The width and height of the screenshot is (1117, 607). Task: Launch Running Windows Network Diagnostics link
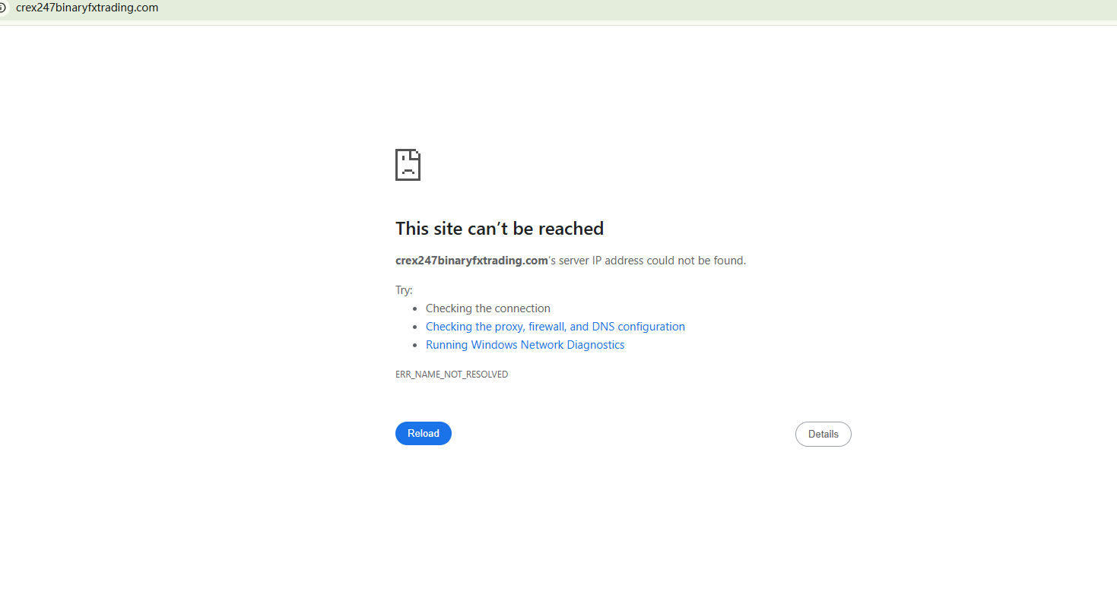pos(525,345)
